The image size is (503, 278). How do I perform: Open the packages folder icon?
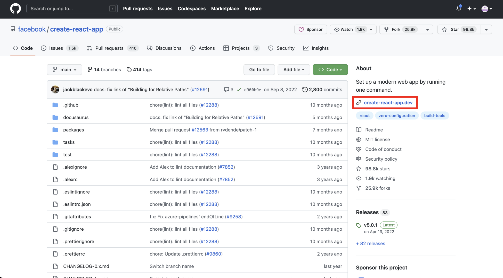tap(55, 130)
